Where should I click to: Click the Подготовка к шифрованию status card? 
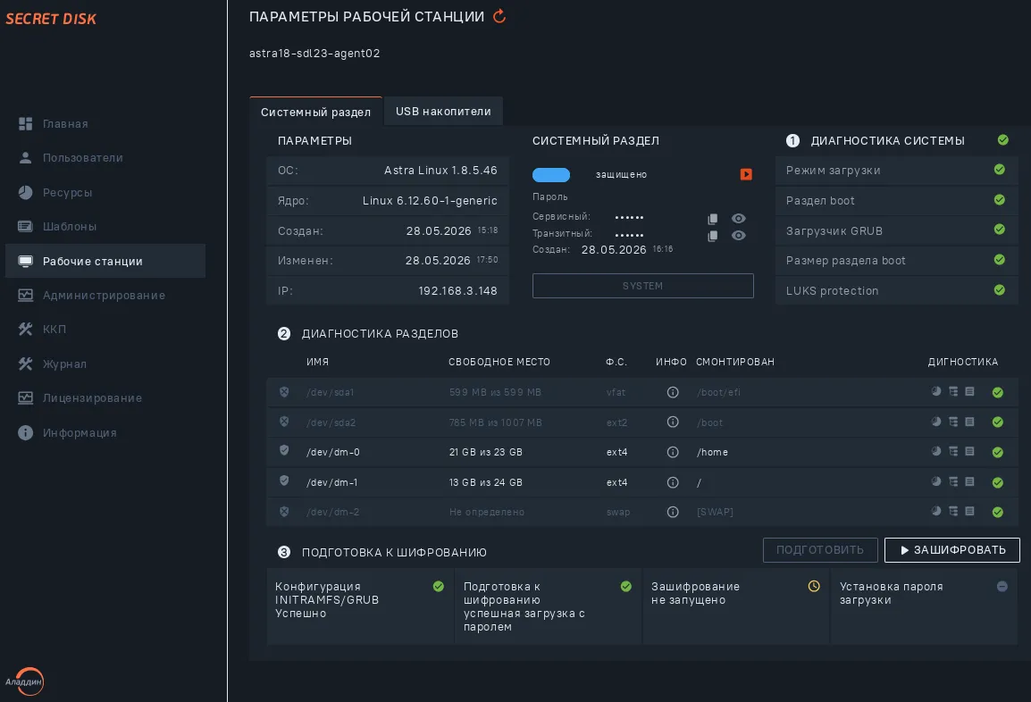548,606
